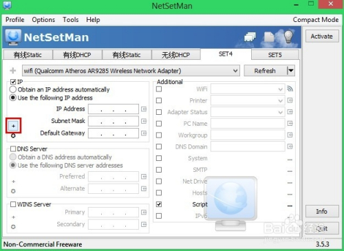Open the Hosts settings ellipsis button
344x251 pixels.
pos(290,194)
